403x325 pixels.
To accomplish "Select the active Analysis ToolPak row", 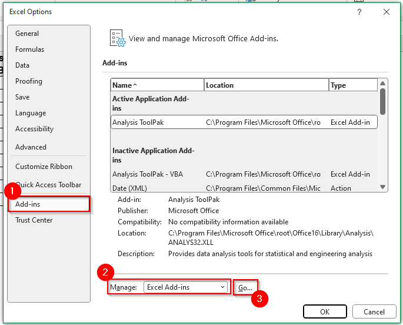I will [x=244, y=122].
